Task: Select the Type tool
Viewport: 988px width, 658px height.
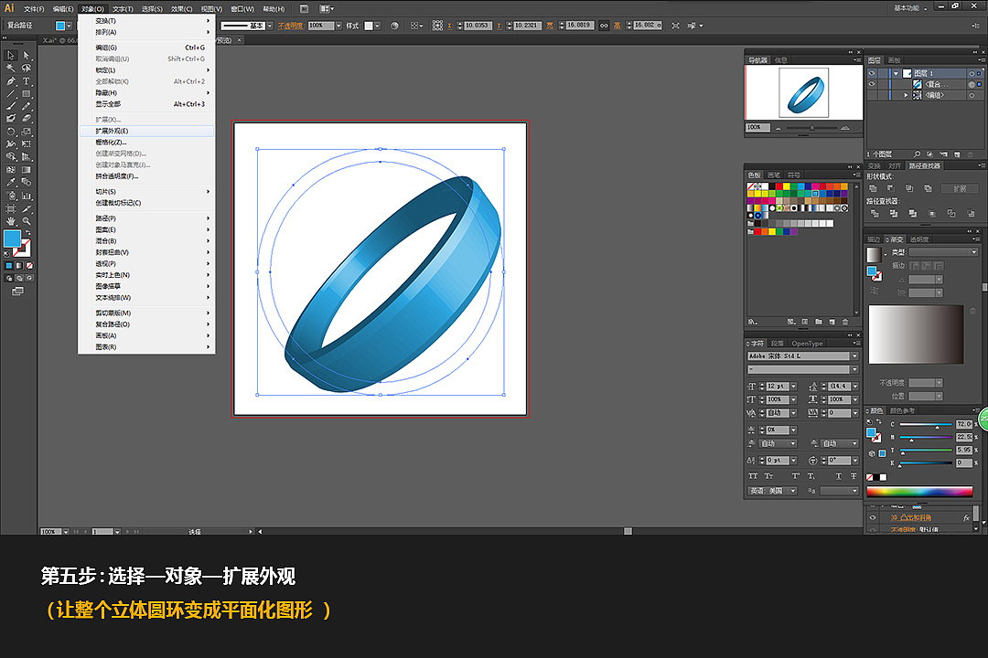Action: (27, 81)
